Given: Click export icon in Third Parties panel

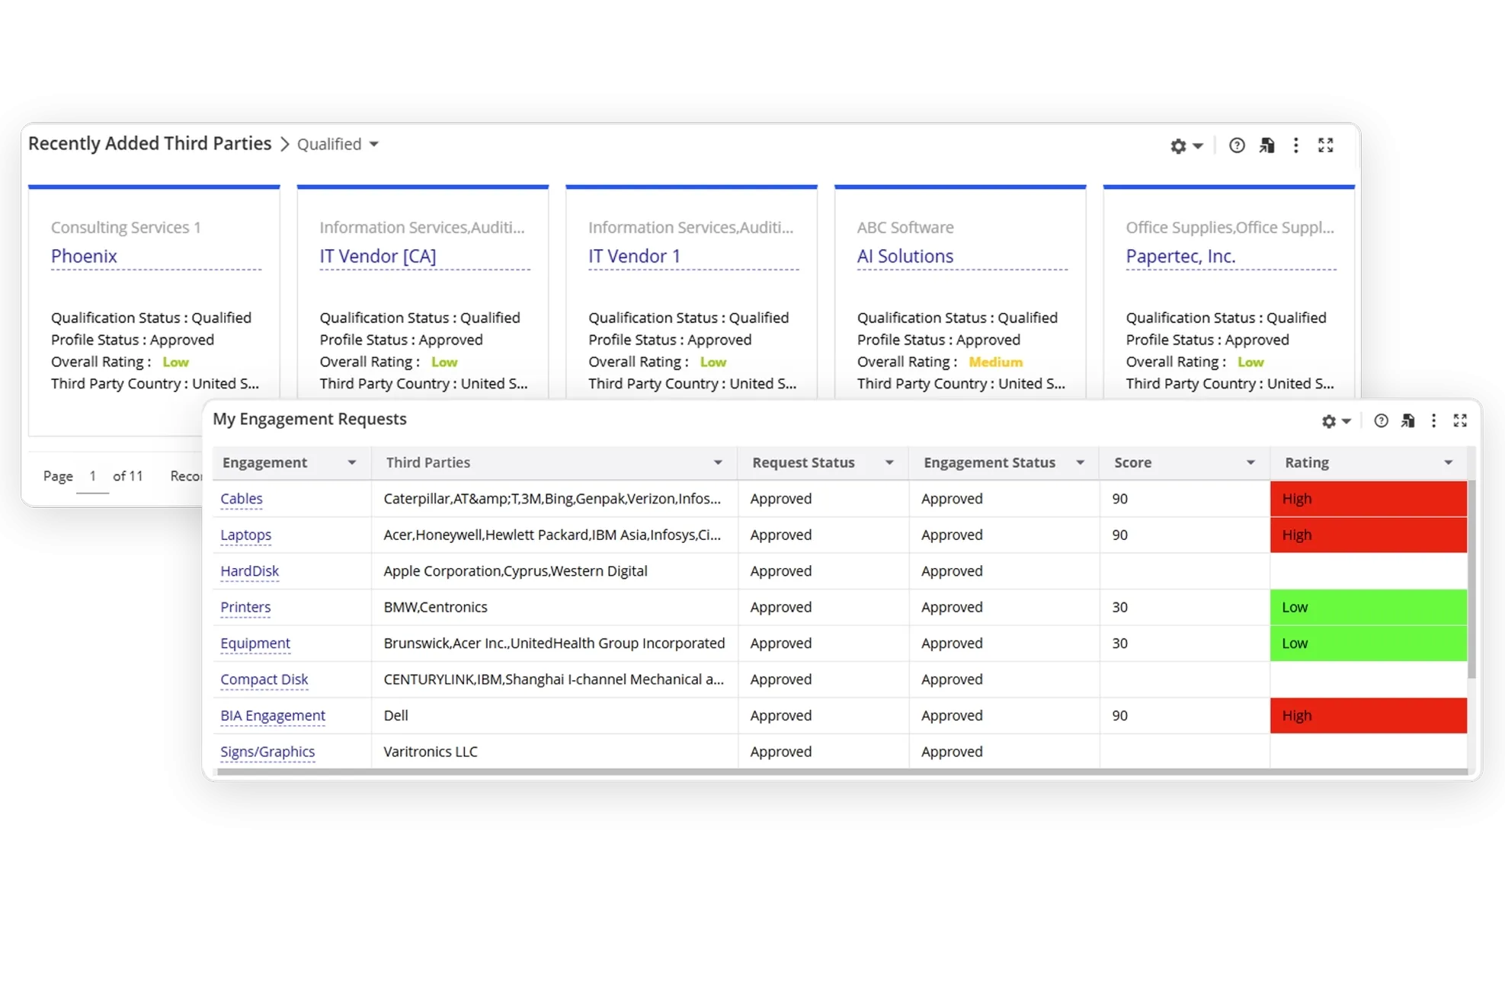Looking at the screenshot, I should point(1266,145).
